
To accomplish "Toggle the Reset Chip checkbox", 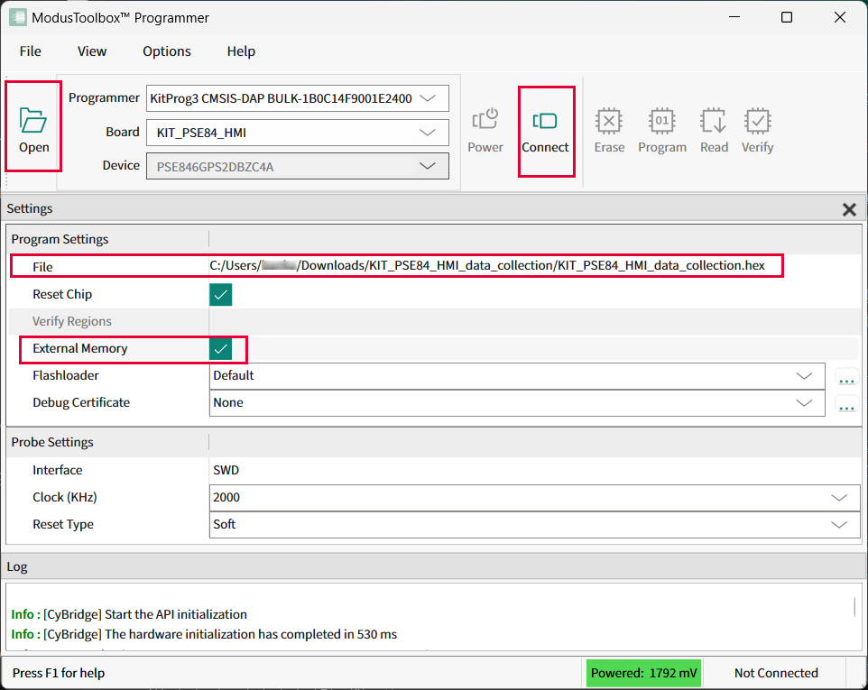I will (x=221, y=295).
